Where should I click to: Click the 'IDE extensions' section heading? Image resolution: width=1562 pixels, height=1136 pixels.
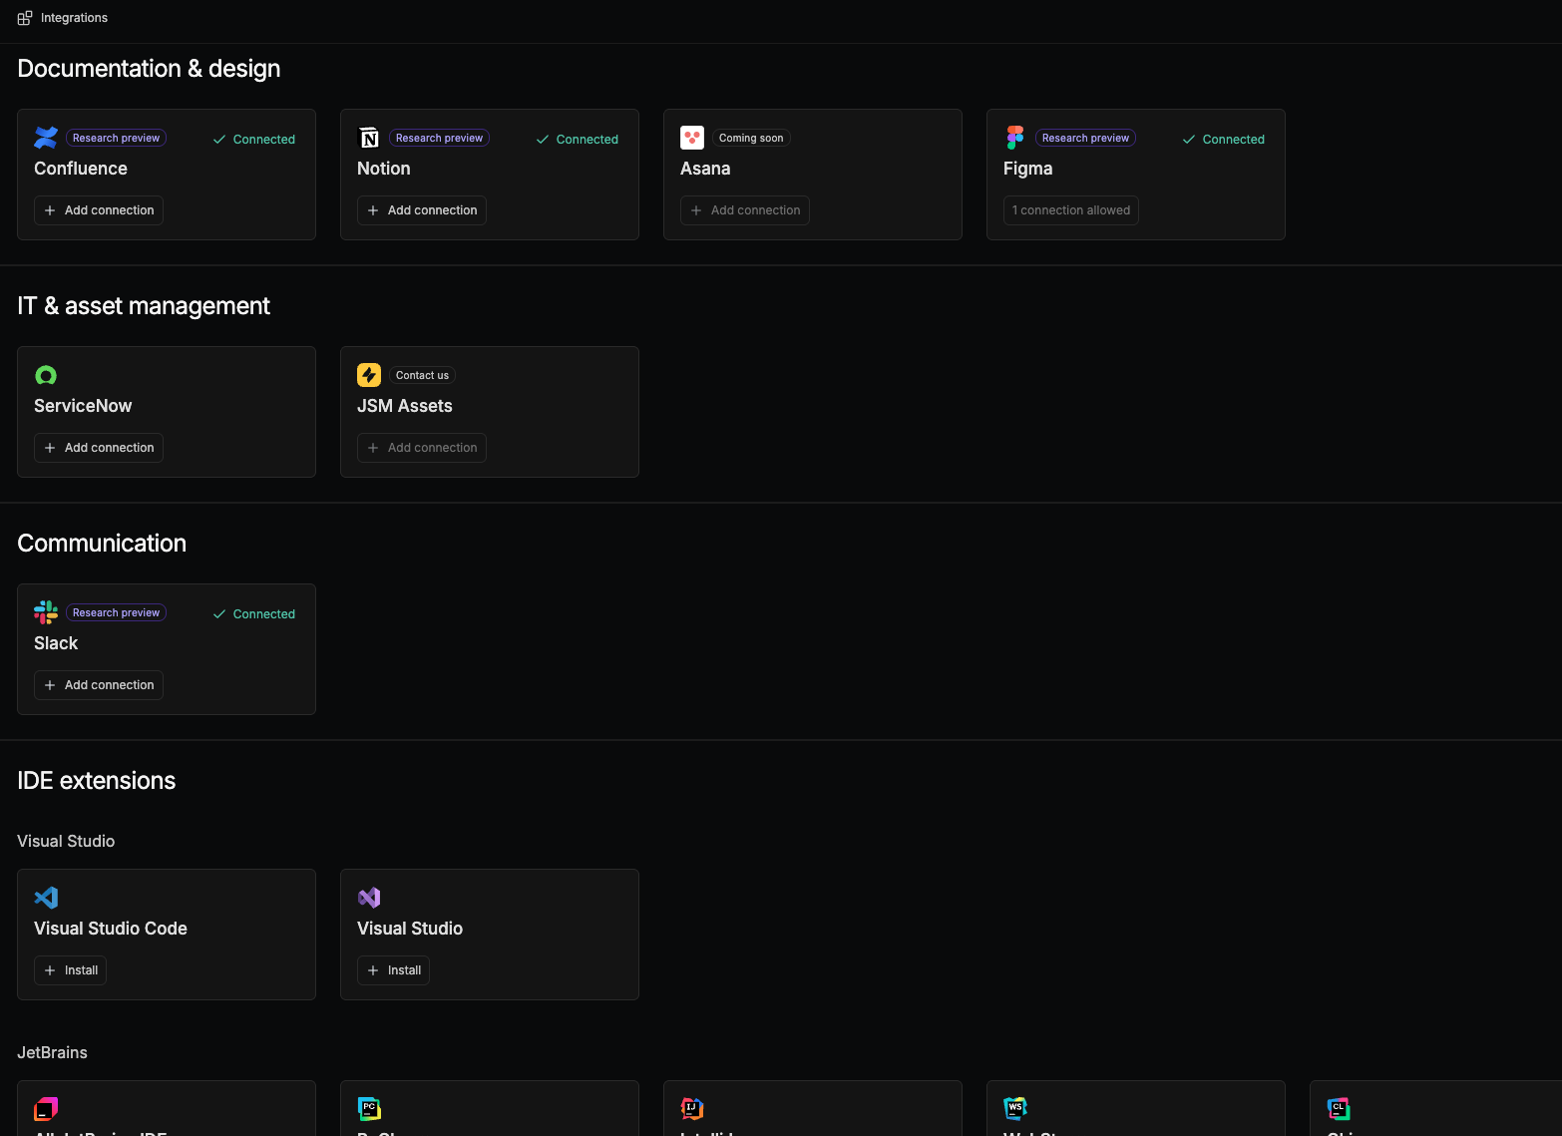pyautogui.click(x=97, y=781)
